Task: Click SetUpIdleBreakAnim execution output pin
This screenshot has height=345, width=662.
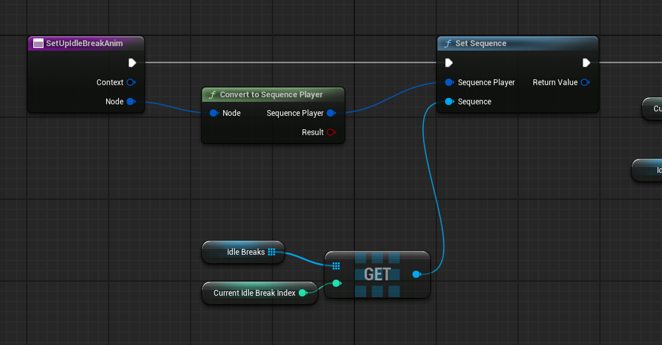Action: (132, 63)
